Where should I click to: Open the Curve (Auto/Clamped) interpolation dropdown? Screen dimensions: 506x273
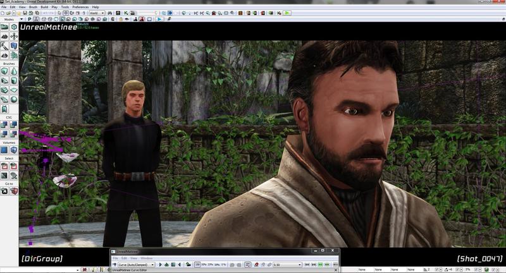tap(136, 265)
